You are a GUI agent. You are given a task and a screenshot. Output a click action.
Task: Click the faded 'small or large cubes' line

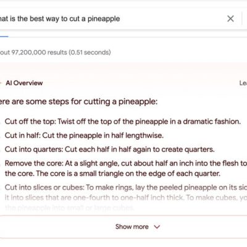point(69,207)
